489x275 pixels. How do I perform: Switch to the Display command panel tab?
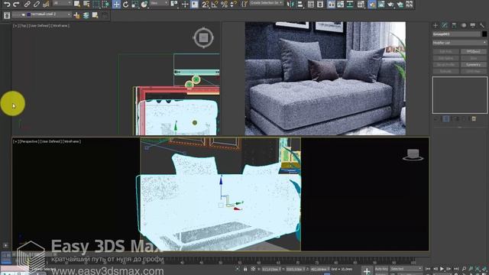pyautogui.click(x=473, y=25)
